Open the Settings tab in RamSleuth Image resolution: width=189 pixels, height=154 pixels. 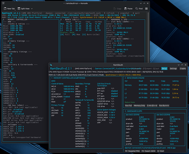(173, 69)
